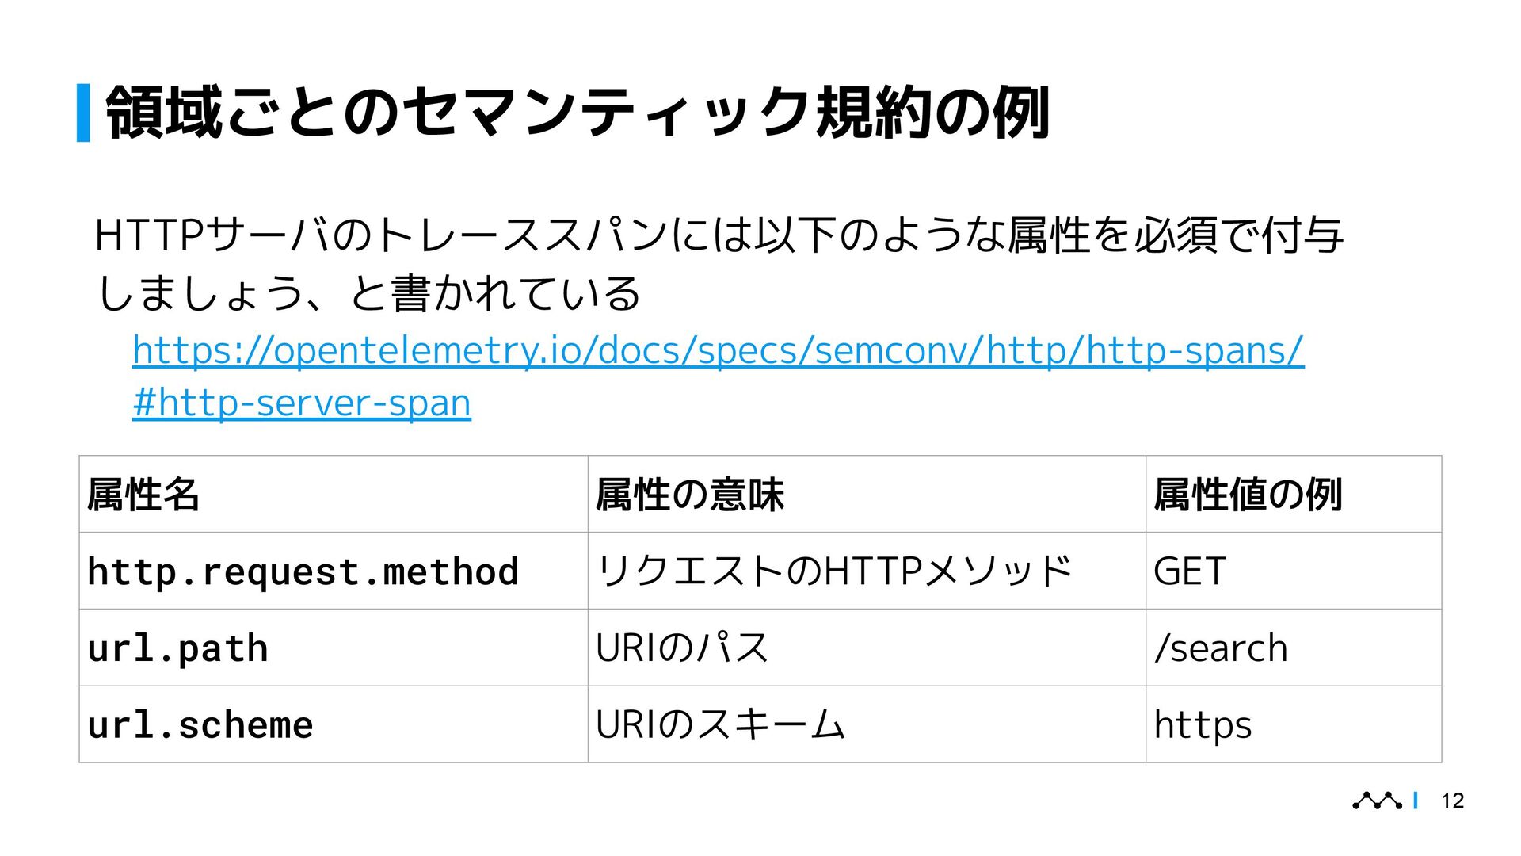Select the slide title text
This screenshot has width=1521, height=856.
tap(578, 113)
